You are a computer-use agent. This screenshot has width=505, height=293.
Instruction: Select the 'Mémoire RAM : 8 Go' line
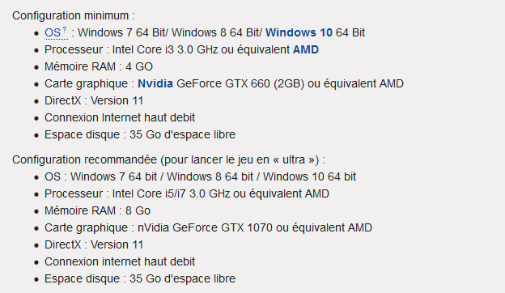pyautogui.click(x=97, y=210)
